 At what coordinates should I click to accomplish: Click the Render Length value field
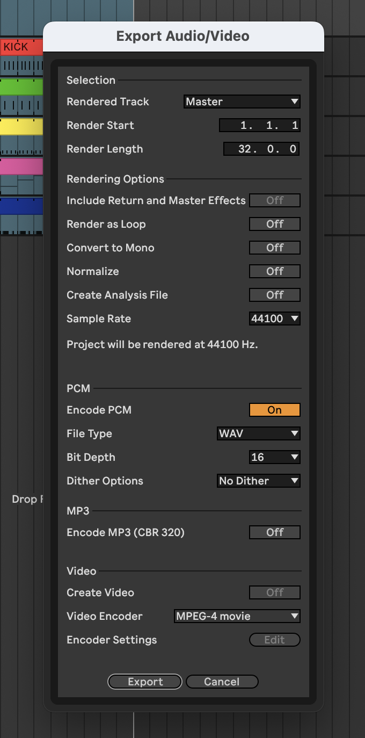[261, 149]
